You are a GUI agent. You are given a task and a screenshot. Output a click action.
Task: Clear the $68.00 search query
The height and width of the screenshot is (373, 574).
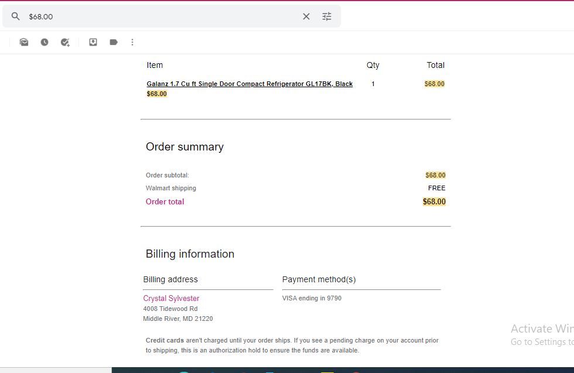coord(306,16)
